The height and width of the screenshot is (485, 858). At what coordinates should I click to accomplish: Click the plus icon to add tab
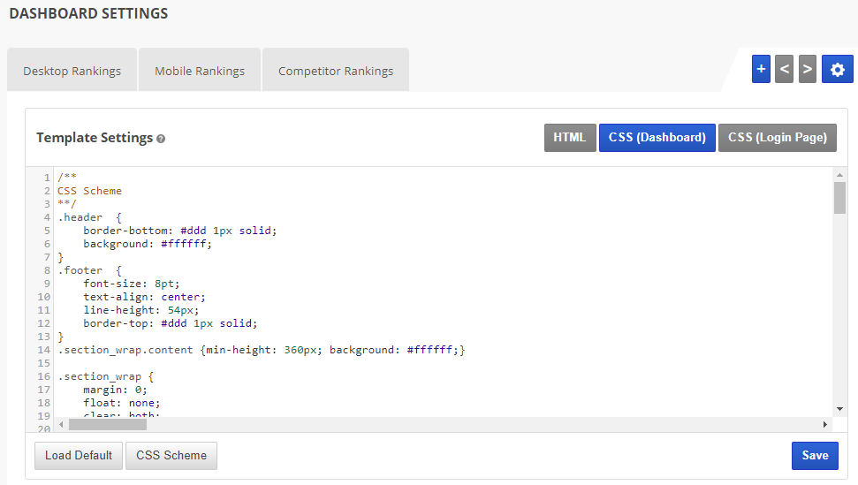(x=761, y=69)
